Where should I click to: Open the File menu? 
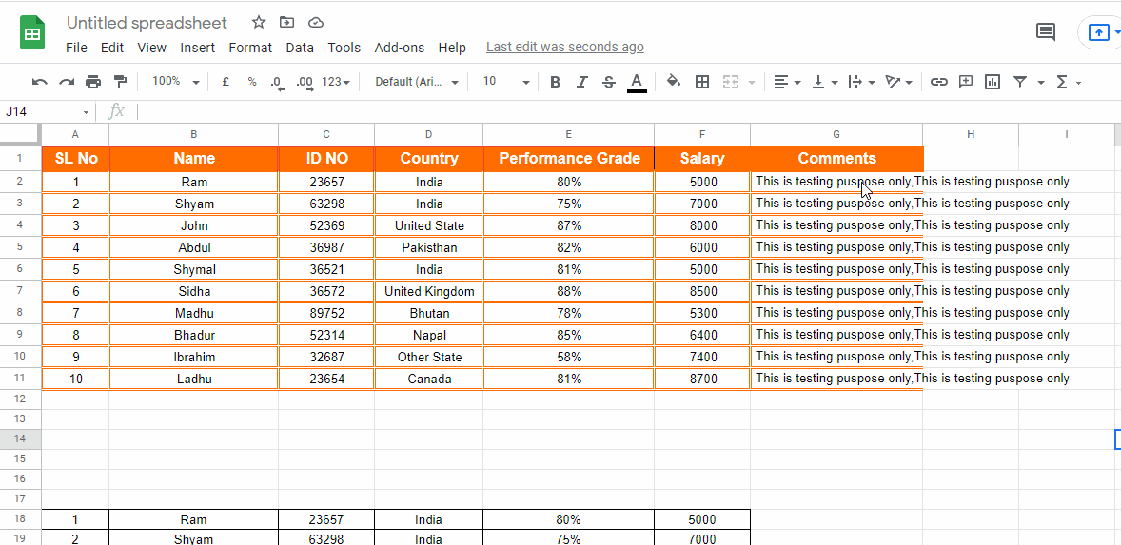pyautogui.click(x=76, y=48)
